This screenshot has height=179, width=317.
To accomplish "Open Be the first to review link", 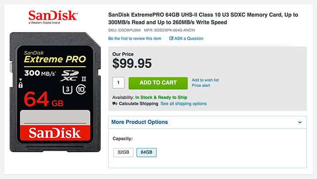I will pyautogui.click(x=134, y=38).
